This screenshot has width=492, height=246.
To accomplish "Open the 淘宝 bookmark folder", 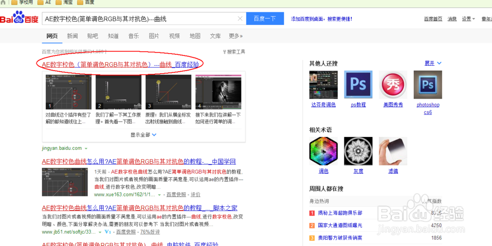I will 64,2.
